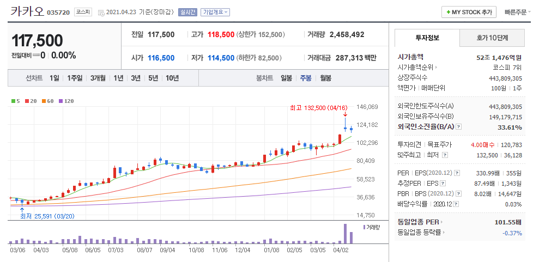Click the purple 120-day moving average legend marker
This screenshot has height=262, width=533.
60,101
